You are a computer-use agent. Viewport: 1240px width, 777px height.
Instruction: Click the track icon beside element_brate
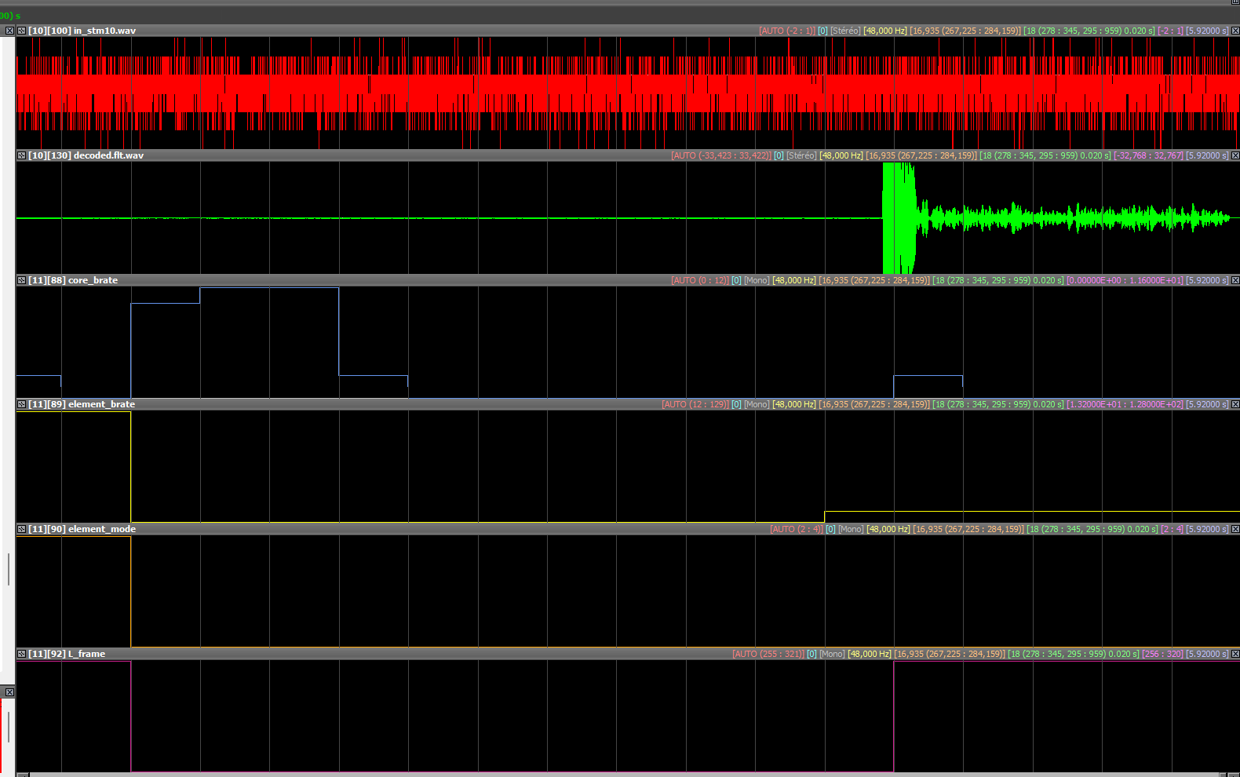[22, 404]
